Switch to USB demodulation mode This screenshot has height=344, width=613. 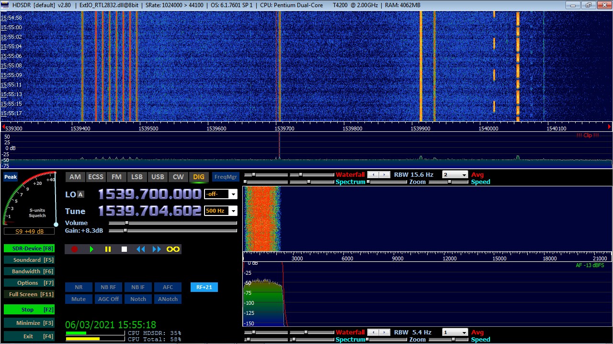158,176
